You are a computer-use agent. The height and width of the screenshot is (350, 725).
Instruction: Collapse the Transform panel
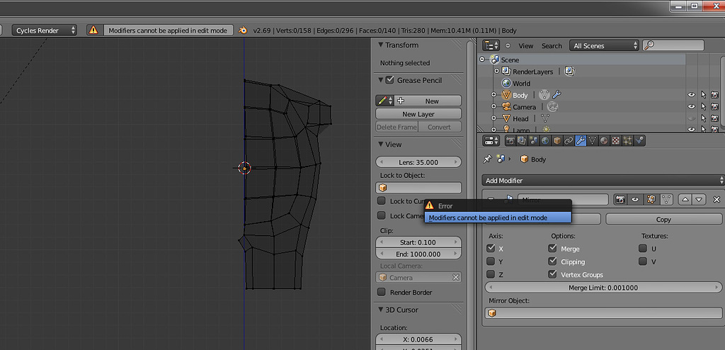click(381, 45)
